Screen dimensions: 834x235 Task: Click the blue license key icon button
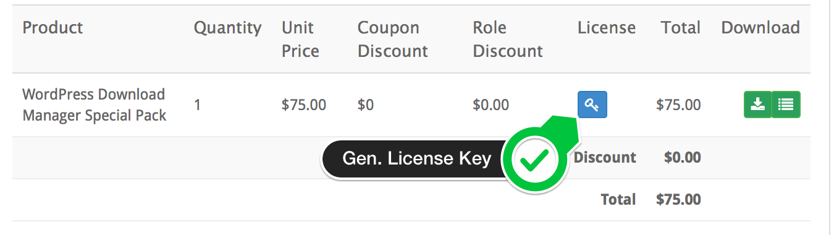point(592,105)
